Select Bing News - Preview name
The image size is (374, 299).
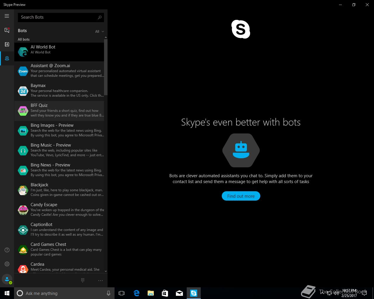(50, 165)
